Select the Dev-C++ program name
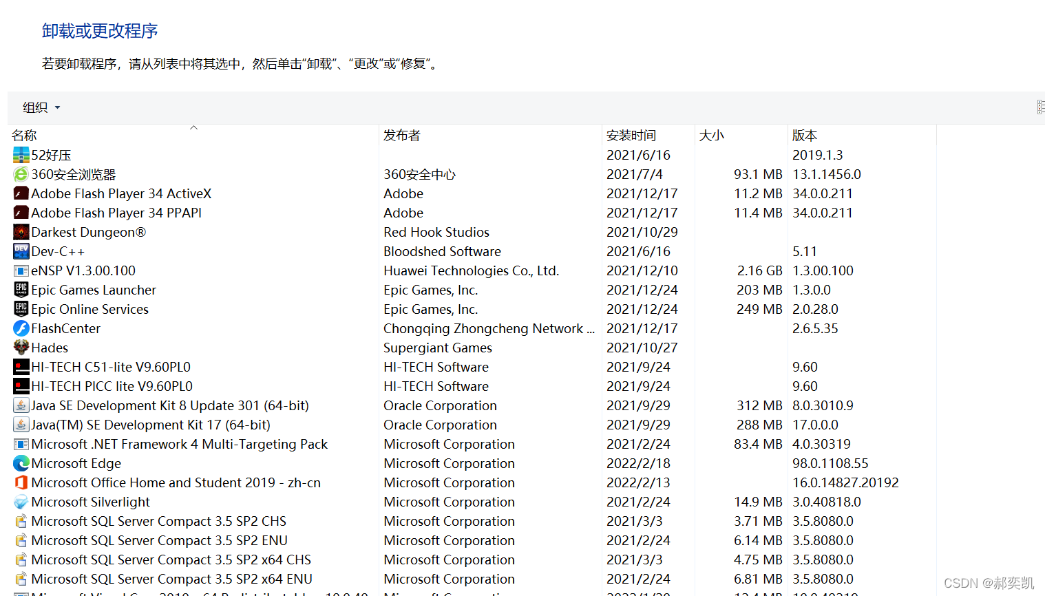Viewport: 1045px width, 596px height. click(x=58, y=251)
